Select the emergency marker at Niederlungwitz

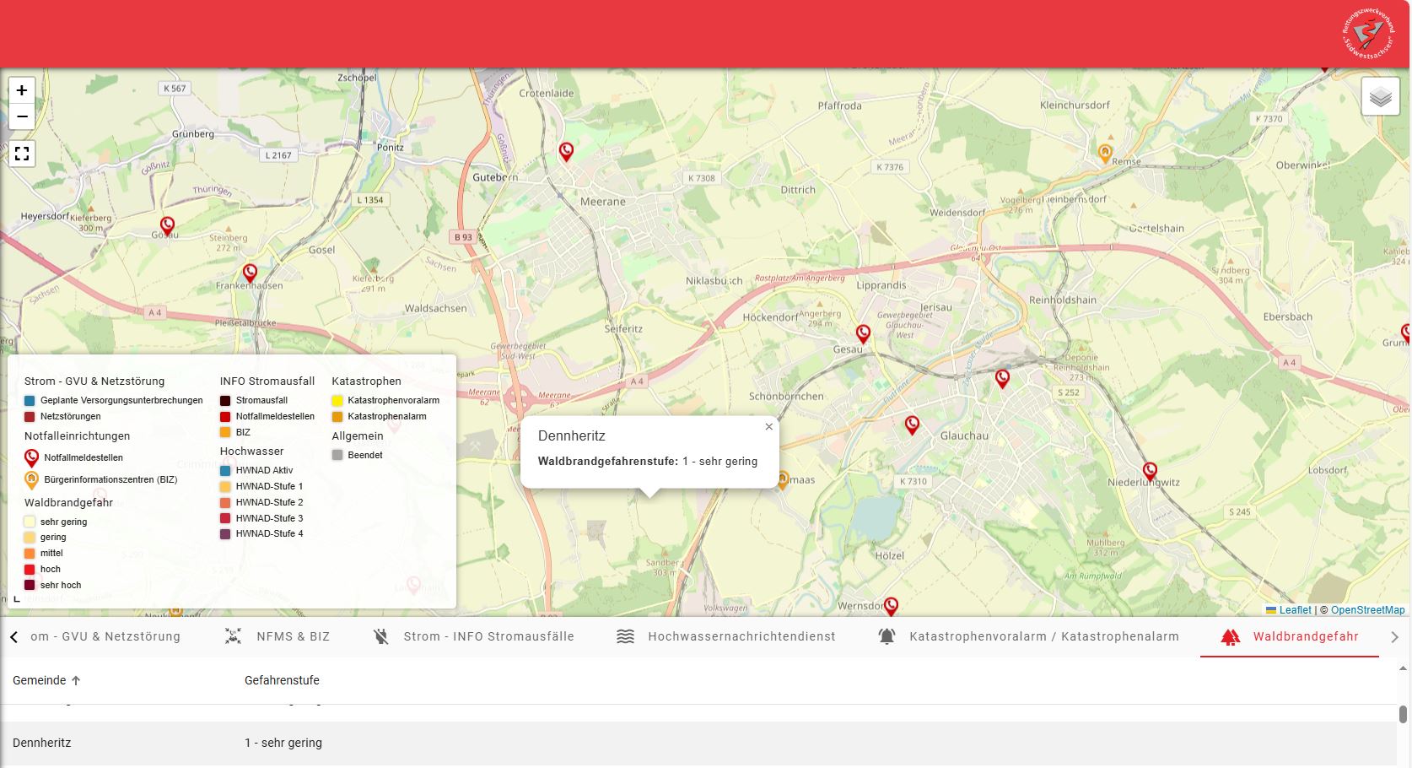pos(1150,471)
